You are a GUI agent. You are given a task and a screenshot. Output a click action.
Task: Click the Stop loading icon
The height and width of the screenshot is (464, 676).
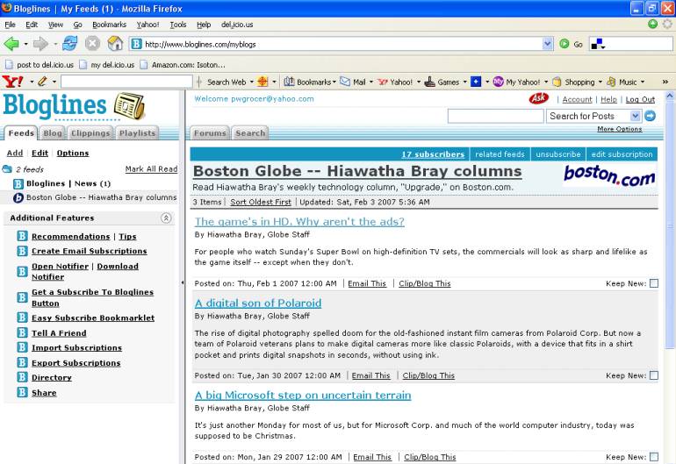(92, 44)
